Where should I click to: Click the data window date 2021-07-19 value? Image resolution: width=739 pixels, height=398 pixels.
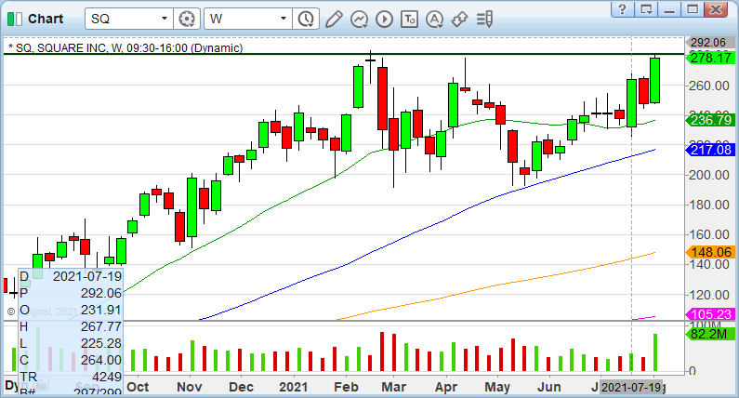coord(87,276)
